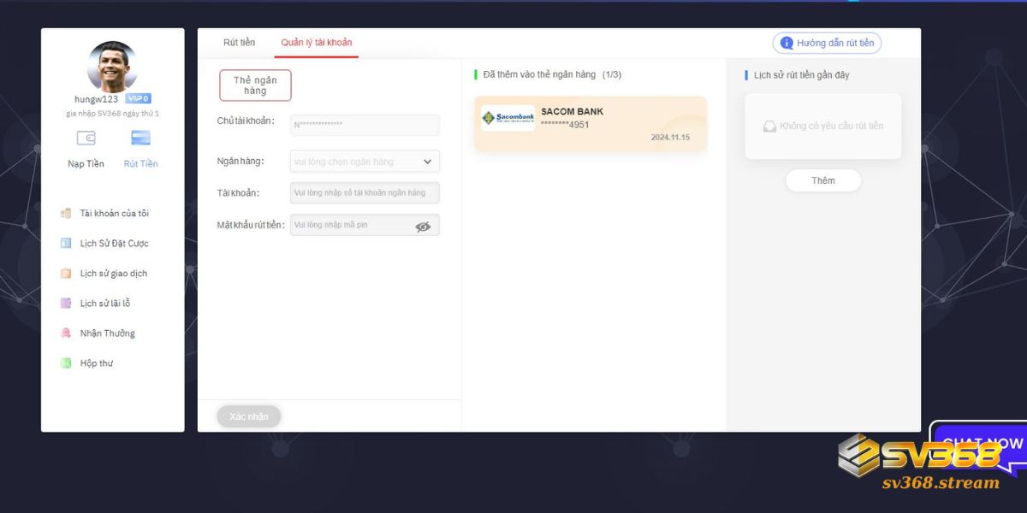
Task: Click the Lịch sử rút tiền gần đây heading
Action: 802,75
